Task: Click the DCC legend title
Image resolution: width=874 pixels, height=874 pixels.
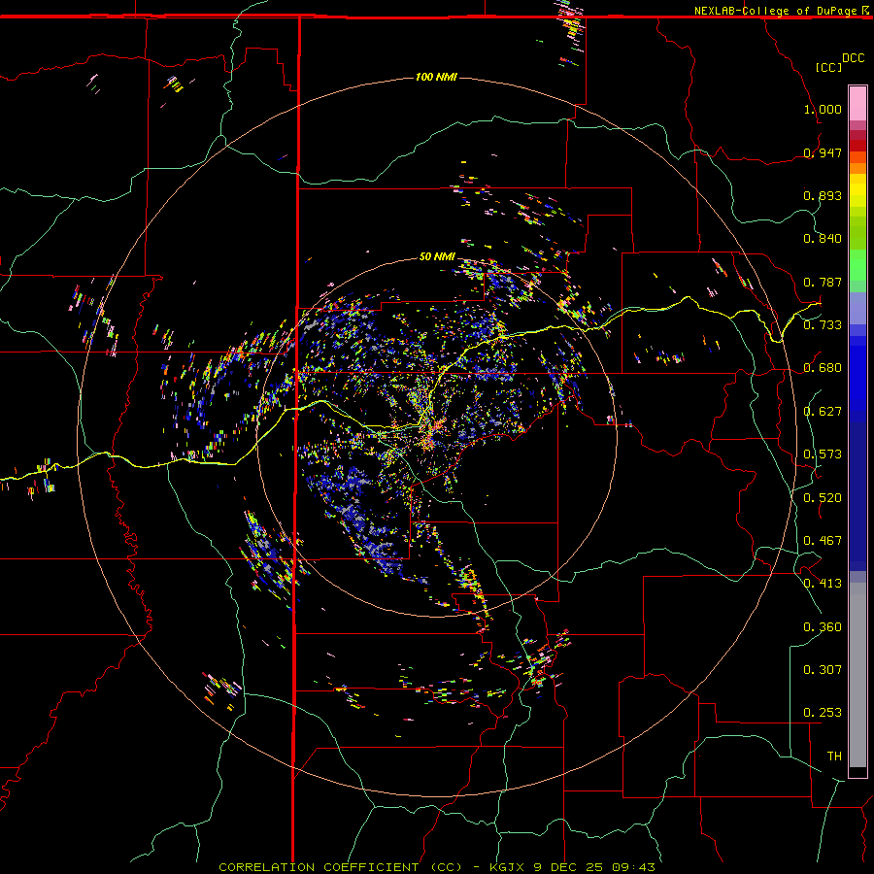Action: [x=853, y=58]
